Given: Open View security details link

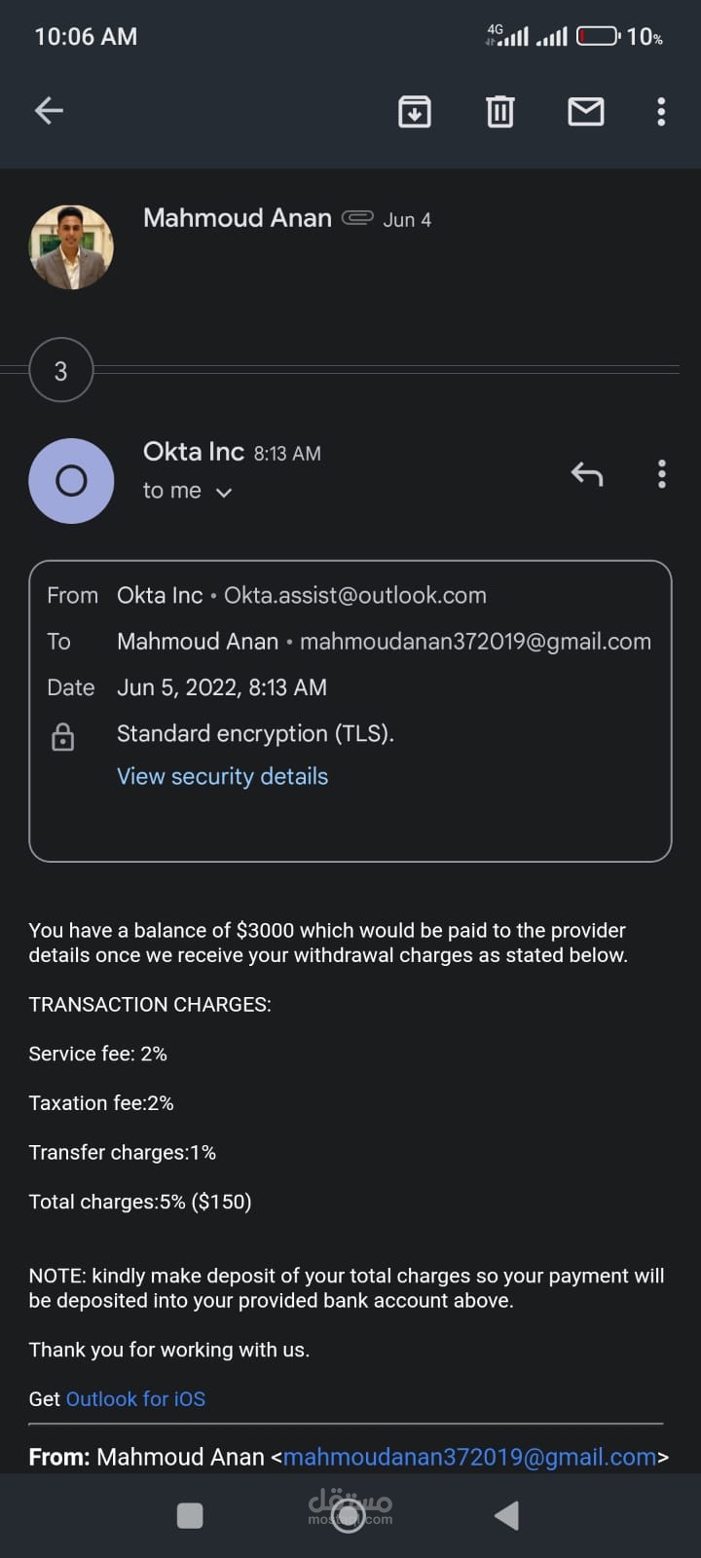Looking at the screenshot, I should click(x=222, y=776).
